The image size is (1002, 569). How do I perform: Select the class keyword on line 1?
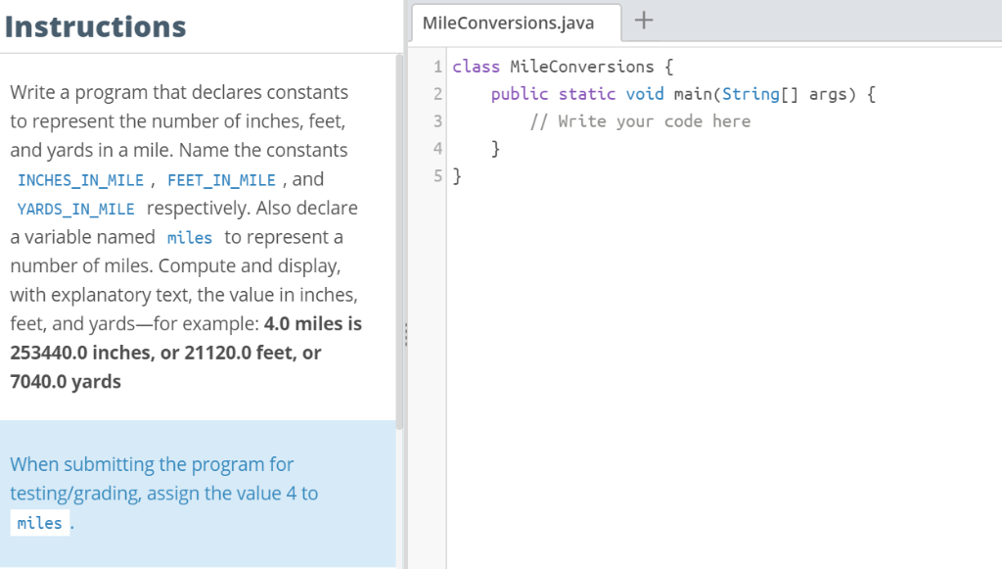(x=477, y=66)
